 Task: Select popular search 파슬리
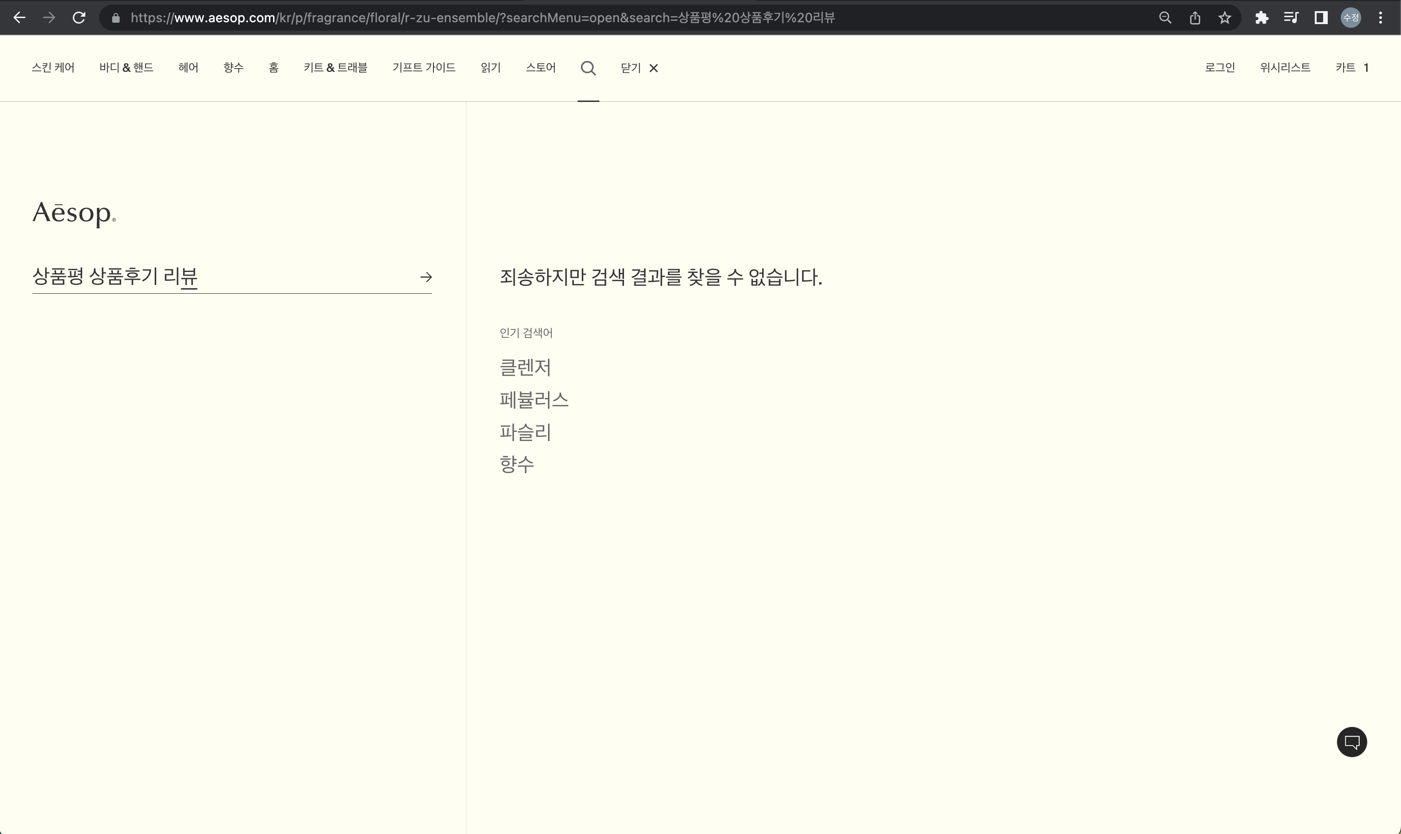pos(525,432)
